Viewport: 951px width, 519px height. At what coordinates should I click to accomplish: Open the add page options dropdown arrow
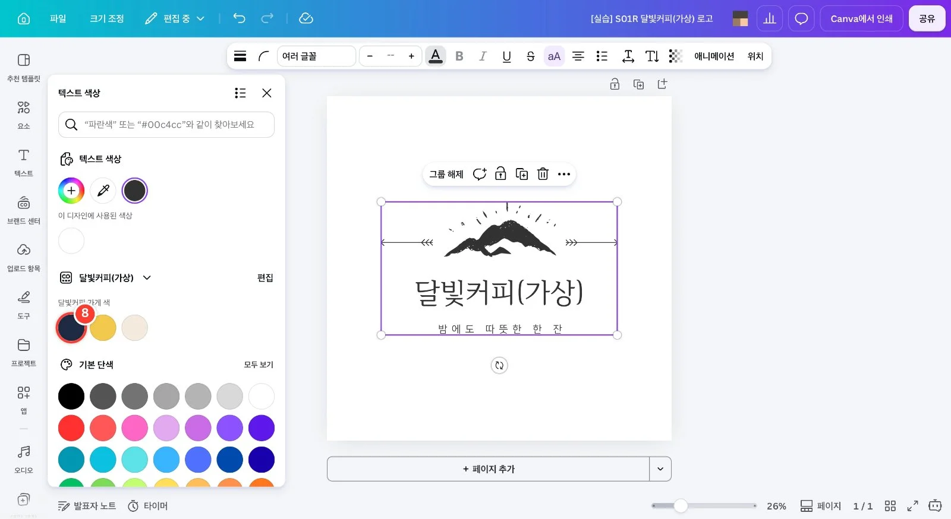(660, 469)
